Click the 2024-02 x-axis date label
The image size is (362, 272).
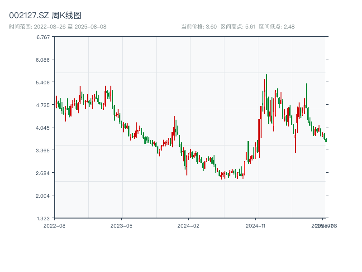tap(188, 225)
